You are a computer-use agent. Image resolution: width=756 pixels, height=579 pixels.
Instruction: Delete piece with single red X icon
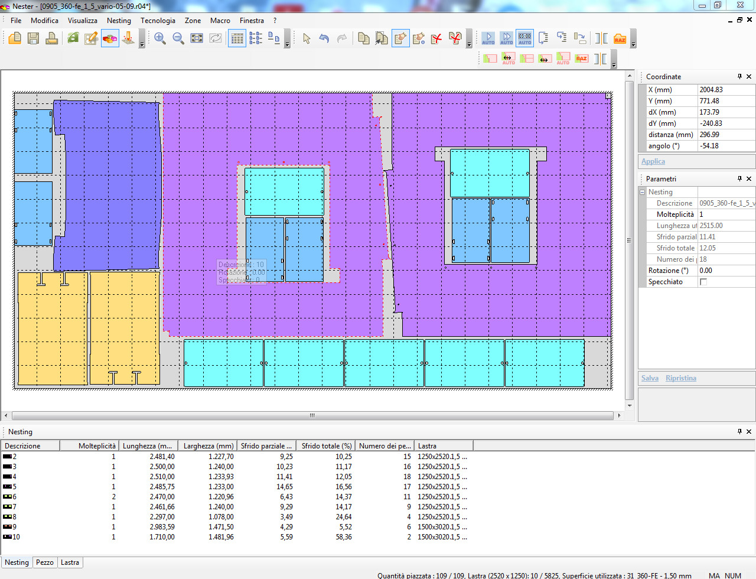tap(437, 38)
